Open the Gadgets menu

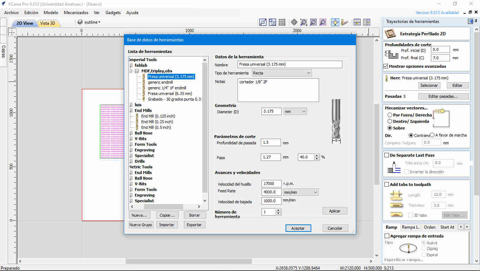(113, 12)
